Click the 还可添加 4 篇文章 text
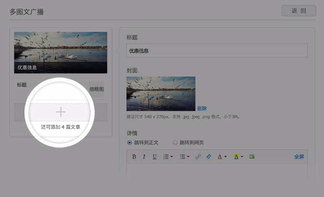 (x=61, y=127)
